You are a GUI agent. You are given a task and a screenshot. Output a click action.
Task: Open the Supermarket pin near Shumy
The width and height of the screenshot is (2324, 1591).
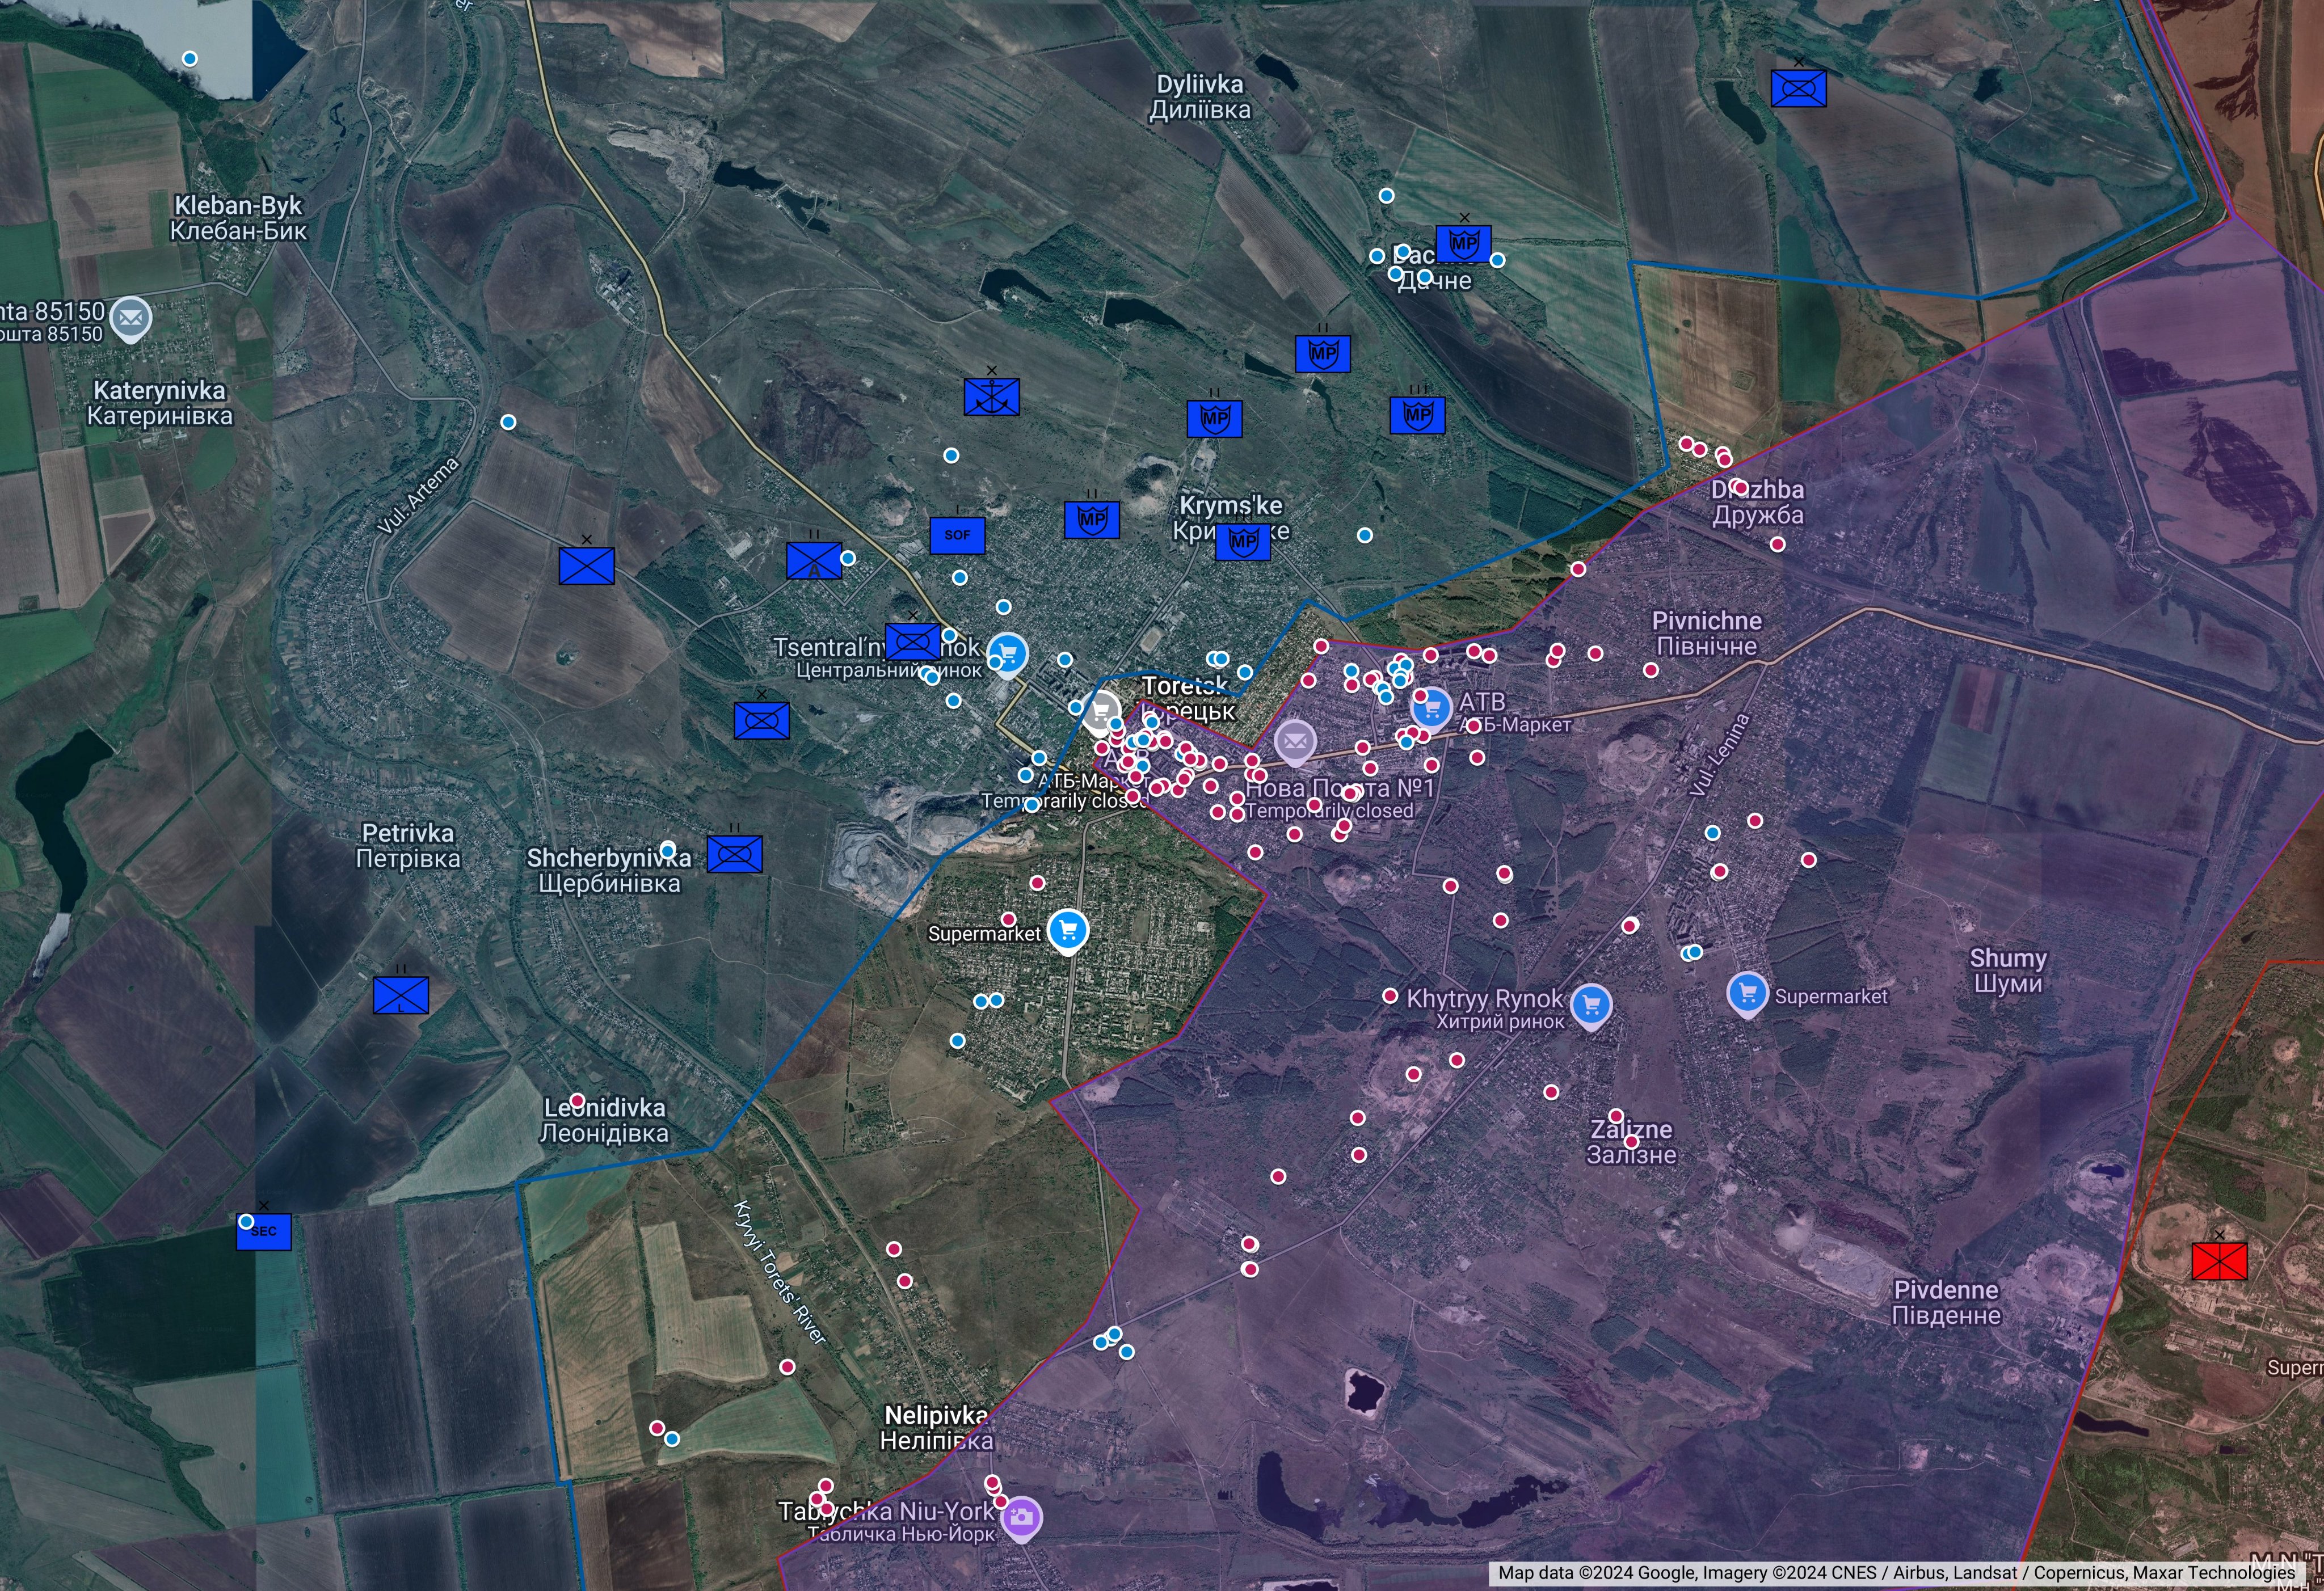pos(1747,993)
